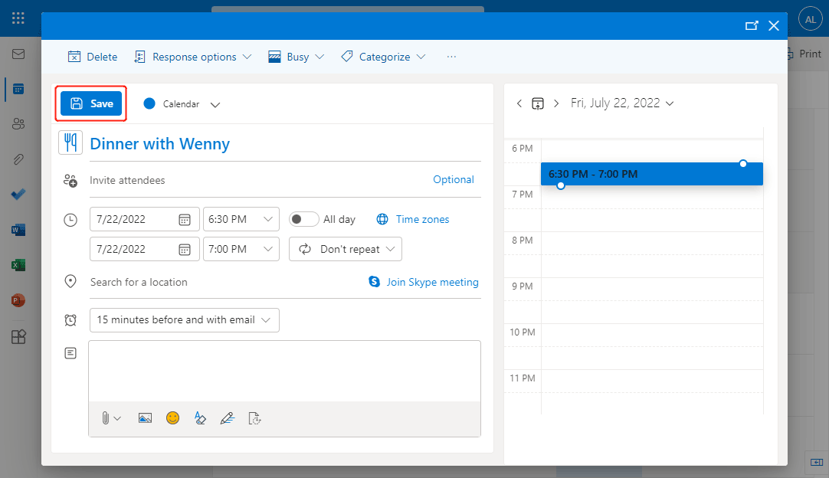Click the start date calendar picker icon
The image size is (829, 478).
coord(184,219)
